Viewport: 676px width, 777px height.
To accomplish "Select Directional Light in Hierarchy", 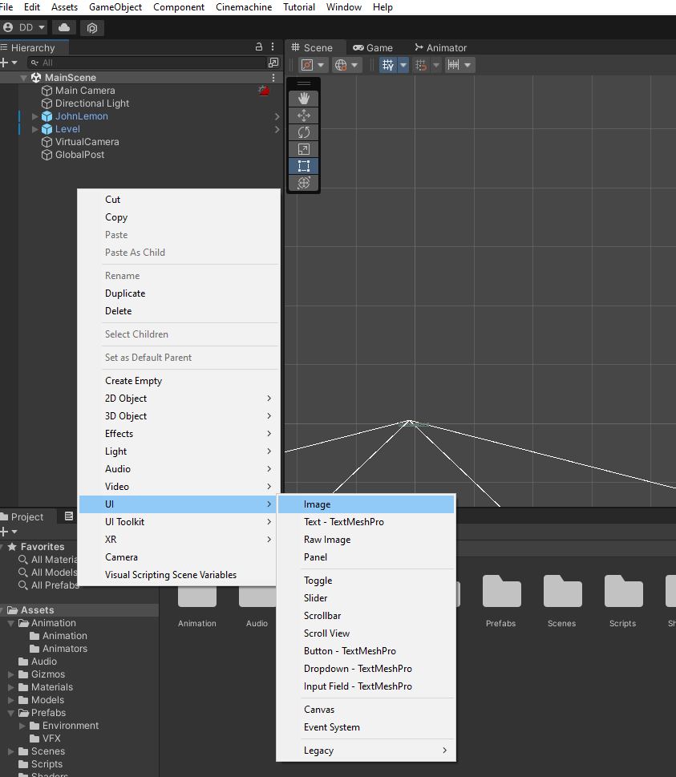I will pyautogui.click(x=92, y=103).
